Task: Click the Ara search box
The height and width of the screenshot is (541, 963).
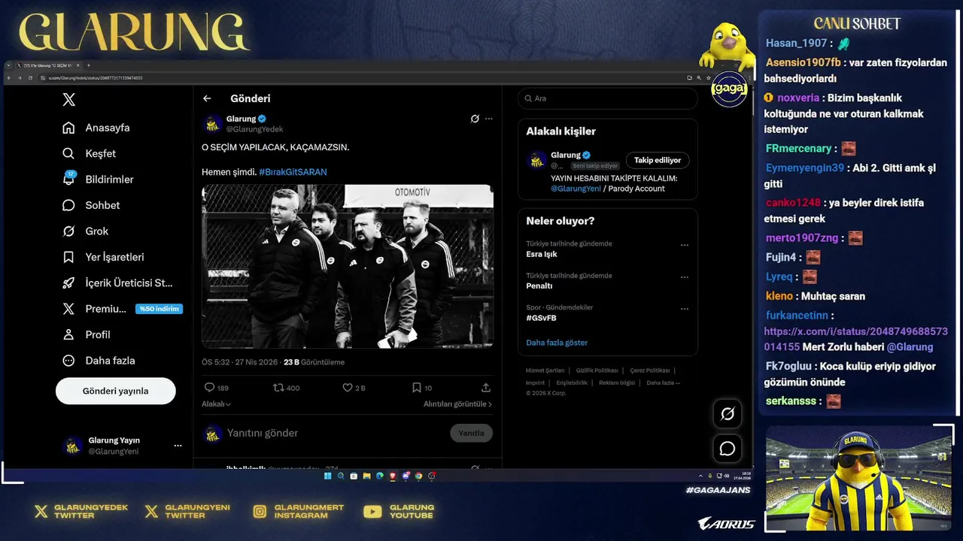Action: pos(608,98)
